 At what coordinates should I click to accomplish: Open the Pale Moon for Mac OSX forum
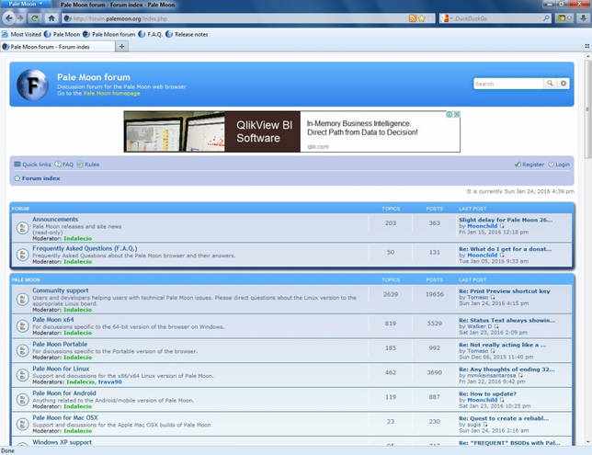tap(65, 418)
